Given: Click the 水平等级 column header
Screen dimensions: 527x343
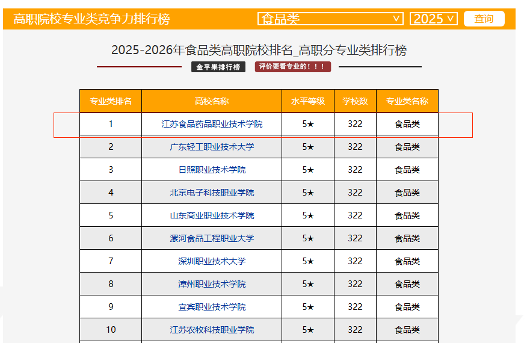Looking at the screenshot, I should (308, 101).
